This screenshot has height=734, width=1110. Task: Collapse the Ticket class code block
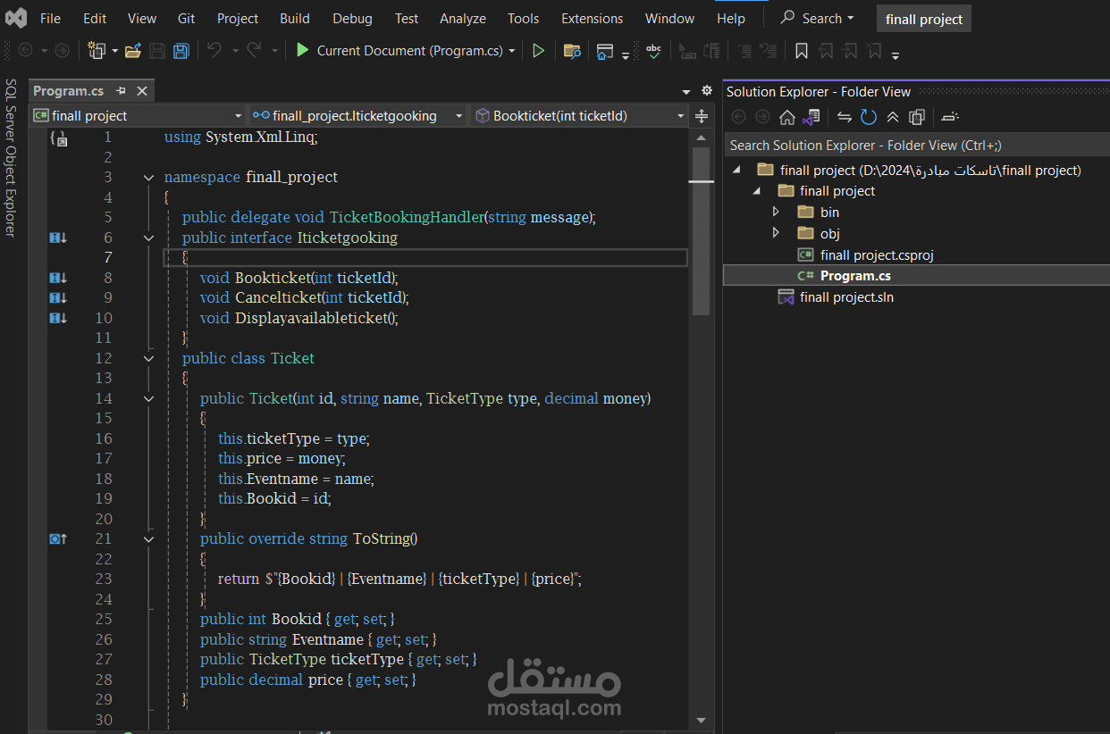(148, 358)
